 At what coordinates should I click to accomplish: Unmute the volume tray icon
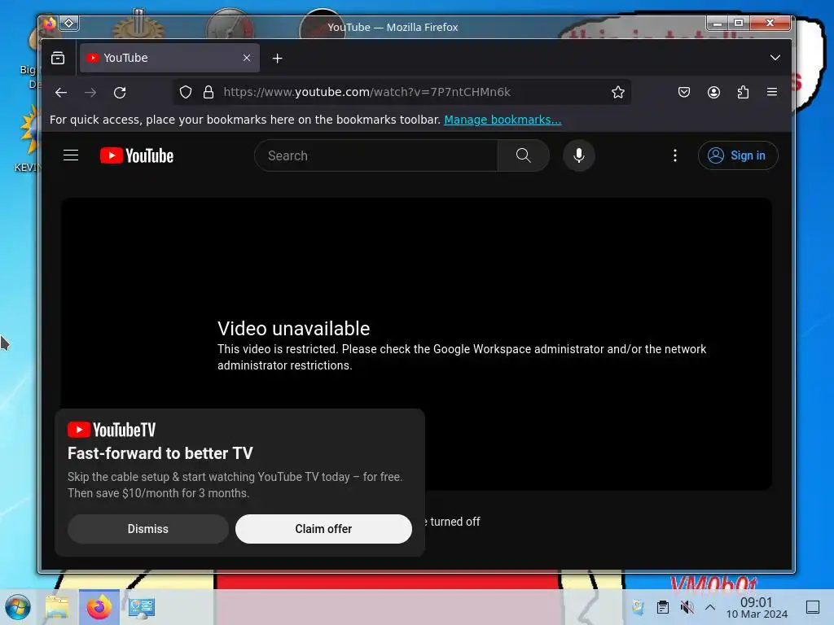(x=687, y=607)
